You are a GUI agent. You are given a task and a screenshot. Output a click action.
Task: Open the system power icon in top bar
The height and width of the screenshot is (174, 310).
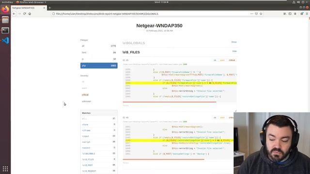pos(303,2)
